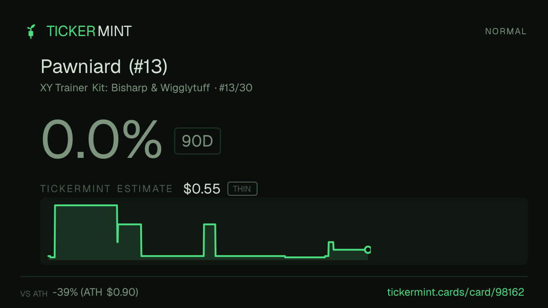This screenshot has height=308, width=548.
Task: Click the THIN liquidity badge
Action: pos(242,189)
